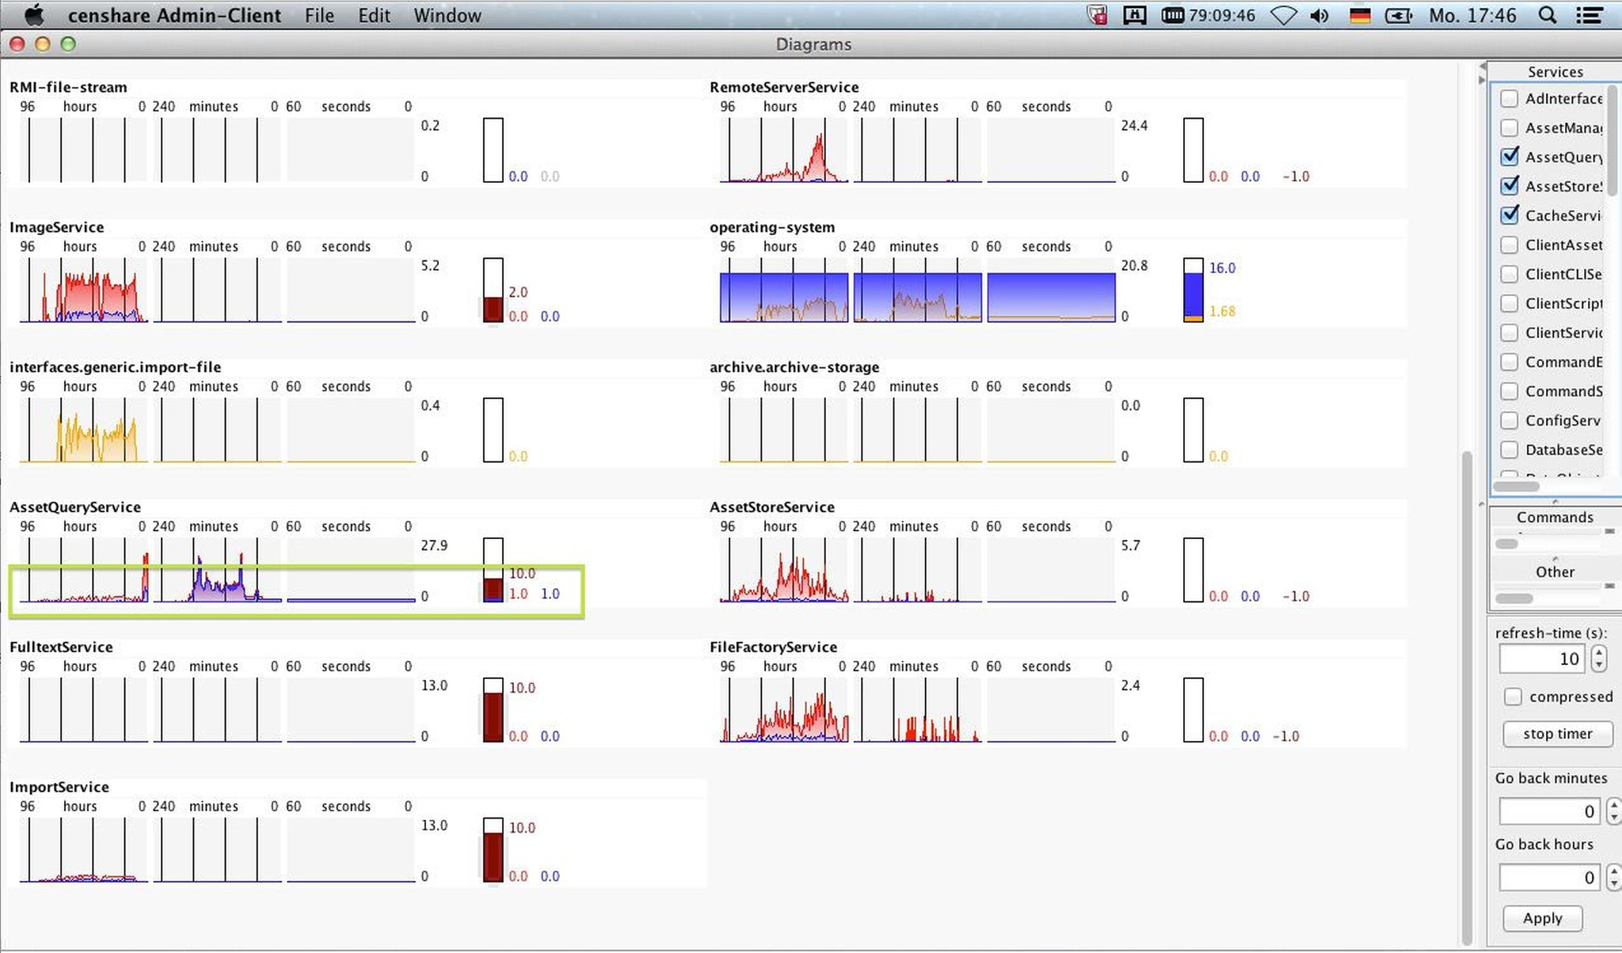This screenshot has height=953, width=1622.
Task: Open the Apple menu
Action: tap(33, 15)
